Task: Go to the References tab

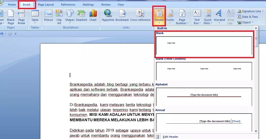Action: [x=68, y=5]
